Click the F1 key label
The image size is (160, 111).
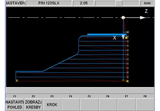click(15, 96)
